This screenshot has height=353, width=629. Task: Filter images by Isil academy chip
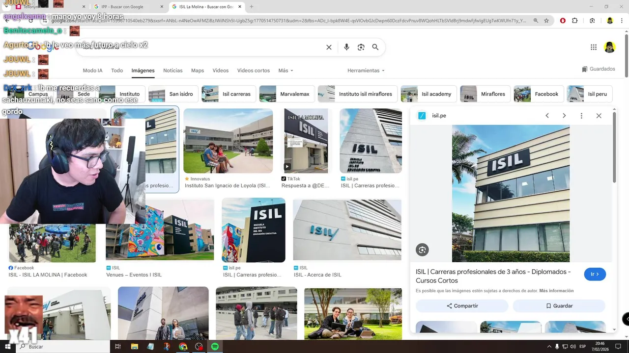[x=429, y=94]
